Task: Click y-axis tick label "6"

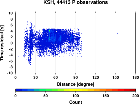Action: click(x=12, y=25)
